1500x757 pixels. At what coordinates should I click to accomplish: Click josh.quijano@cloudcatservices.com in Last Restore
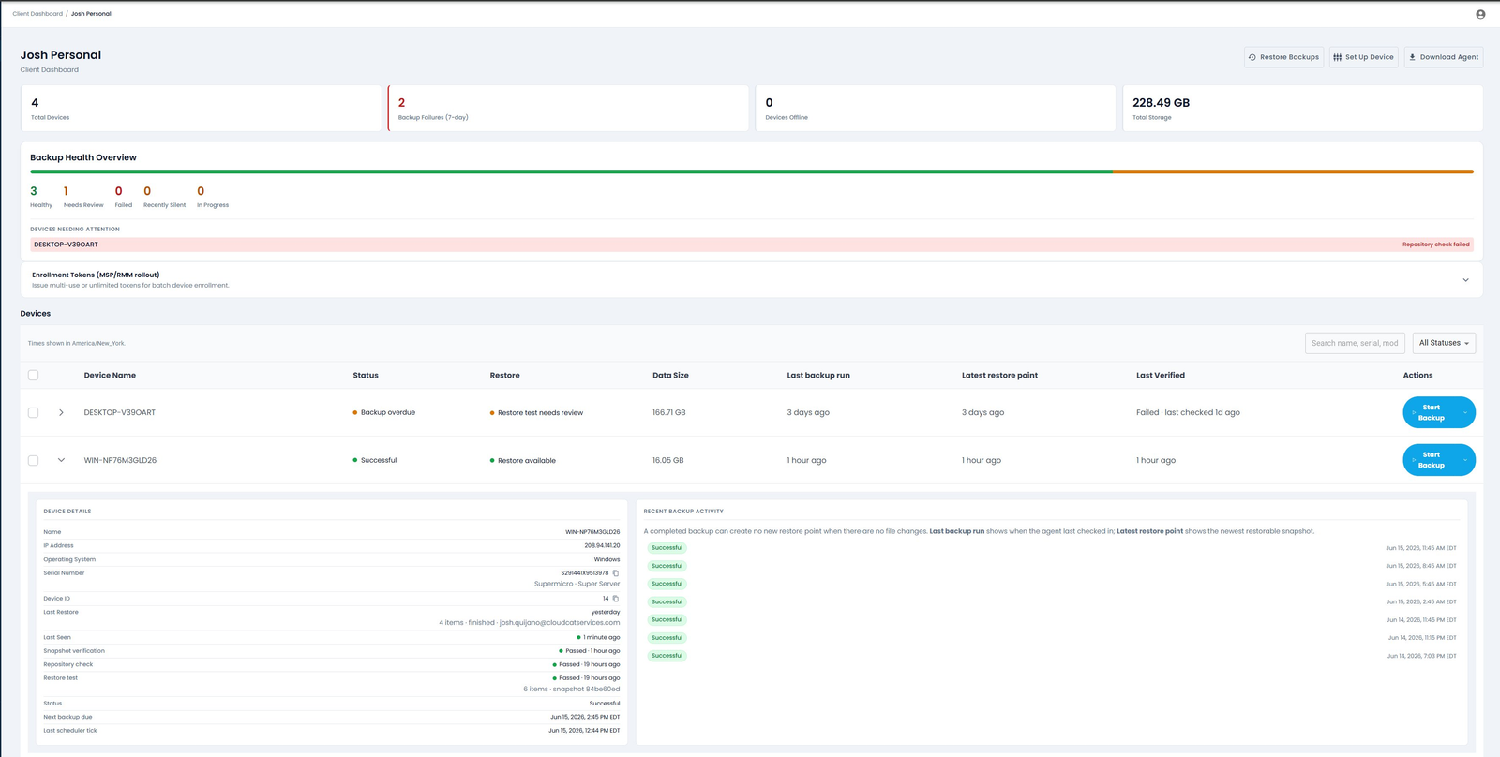[560, 622]
